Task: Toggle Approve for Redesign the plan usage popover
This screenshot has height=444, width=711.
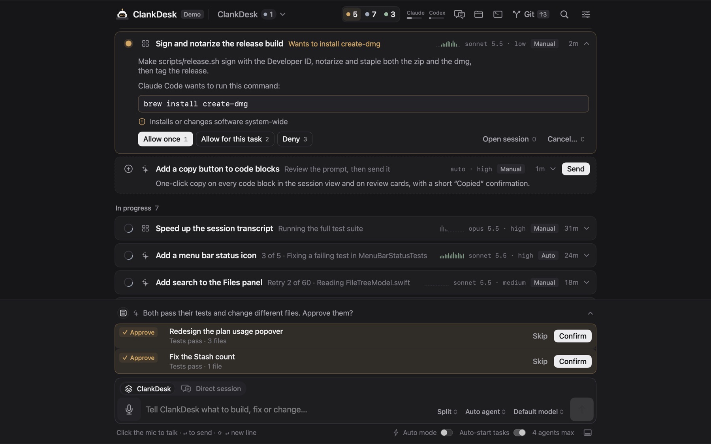Action: click(x=139, y=332)
